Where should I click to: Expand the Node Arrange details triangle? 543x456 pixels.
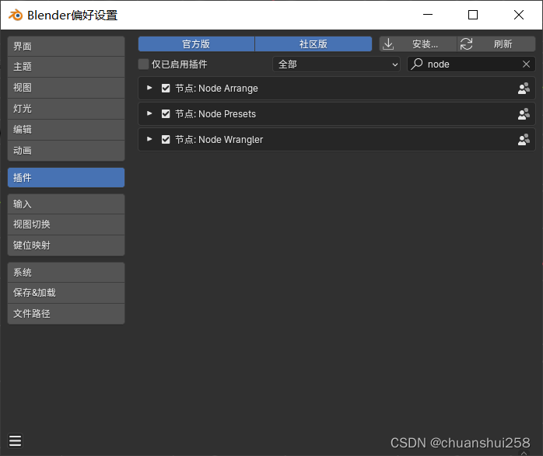[149, 88]
